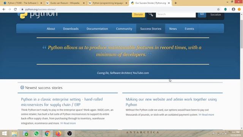Click the yellow Donate button
The width and height of the screenshot is (243, 137).
pos(138,14)
